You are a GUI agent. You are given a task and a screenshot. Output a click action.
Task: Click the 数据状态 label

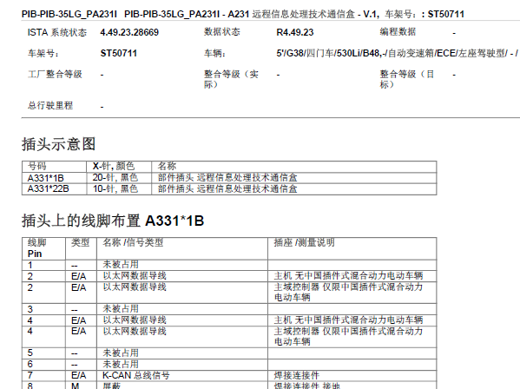click(222, 32)
